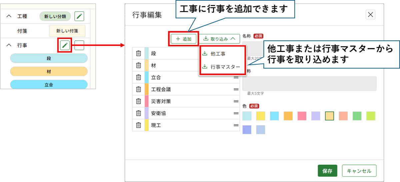
Task: Collapse the 行事 section chevron
Action: point(9,45)
